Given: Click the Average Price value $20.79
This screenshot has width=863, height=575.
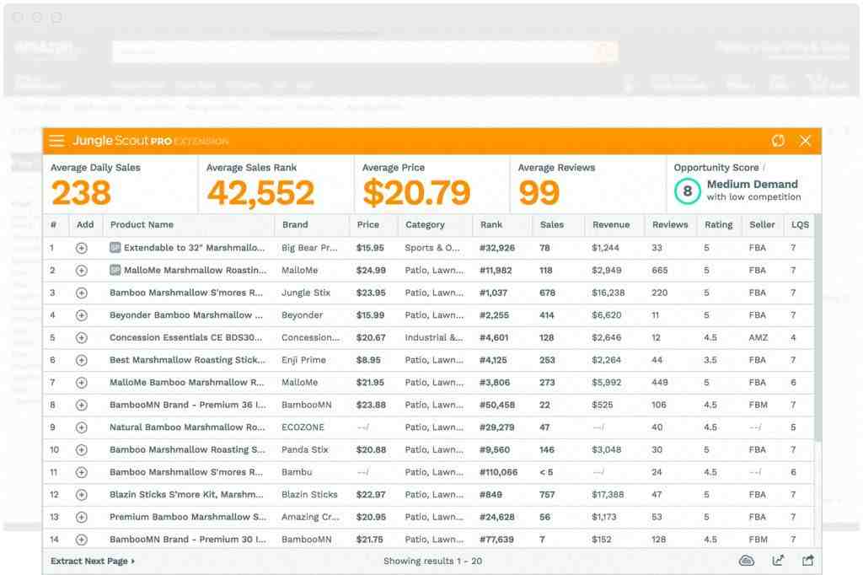Looking at the screenshot, I should tap(416, 193).
